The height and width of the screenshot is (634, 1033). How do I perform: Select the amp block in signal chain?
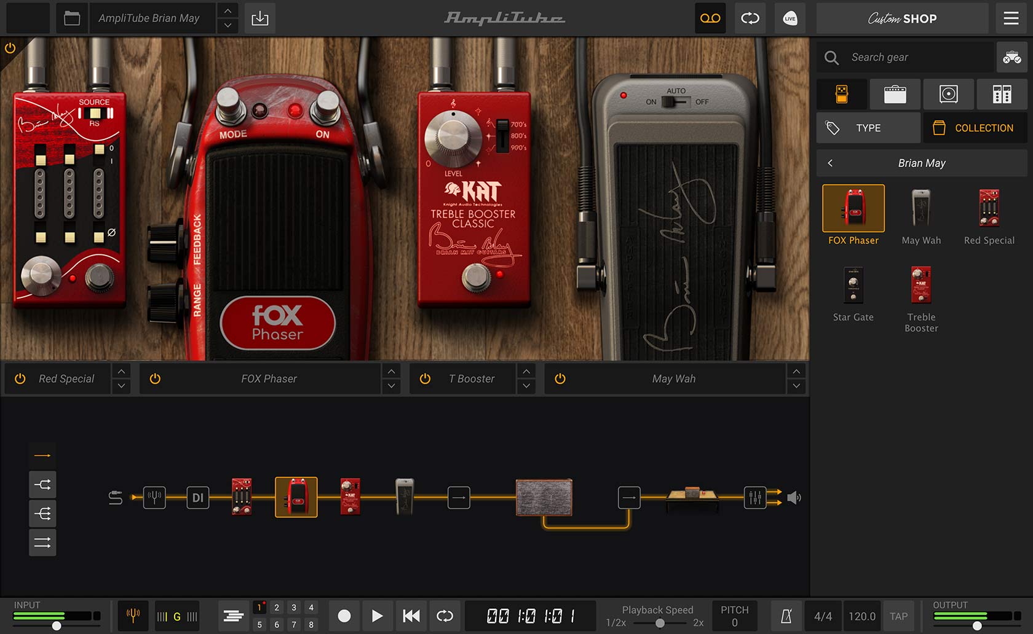point(544,497)
